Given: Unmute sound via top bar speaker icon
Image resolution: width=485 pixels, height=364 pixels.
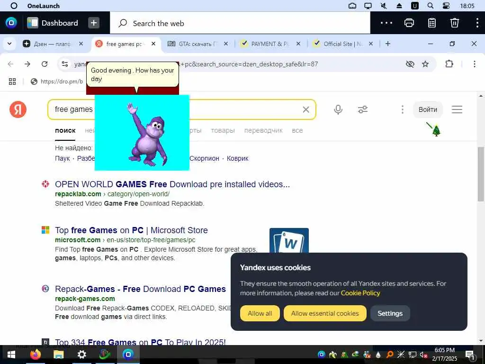Looking at the screenshot, I should [x=384, y=6].
